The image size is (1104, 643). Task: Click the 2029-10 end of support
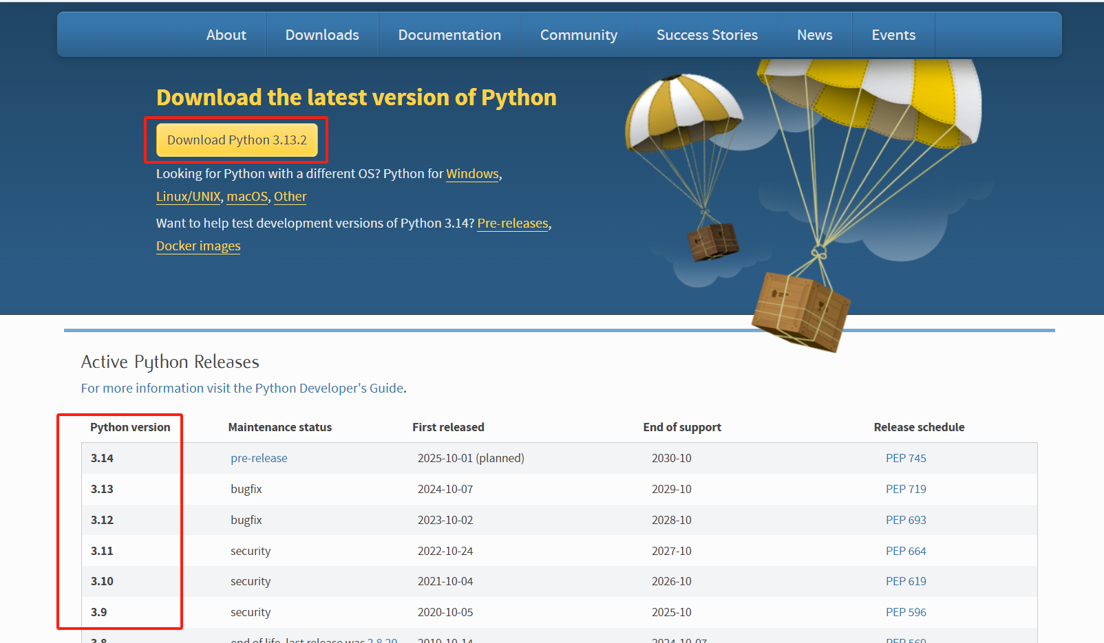click(672, 489)
